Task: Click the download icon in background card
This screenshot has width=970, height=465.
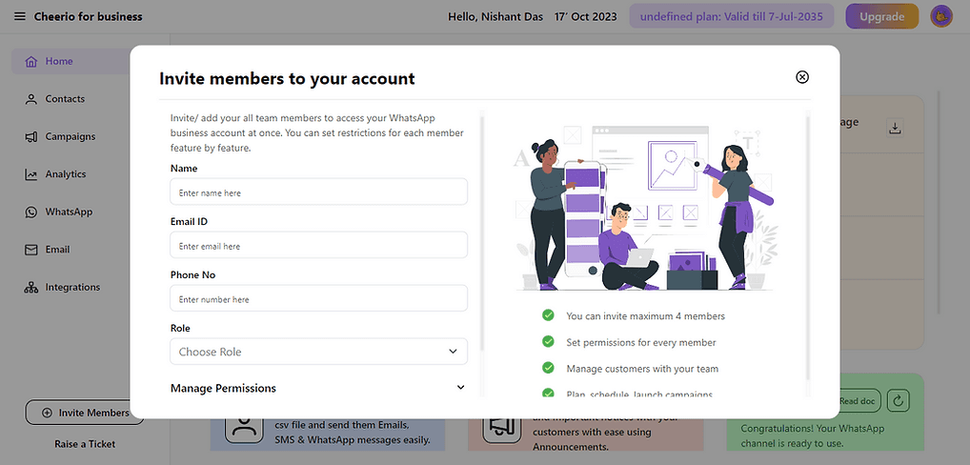Action: point(895,128)
